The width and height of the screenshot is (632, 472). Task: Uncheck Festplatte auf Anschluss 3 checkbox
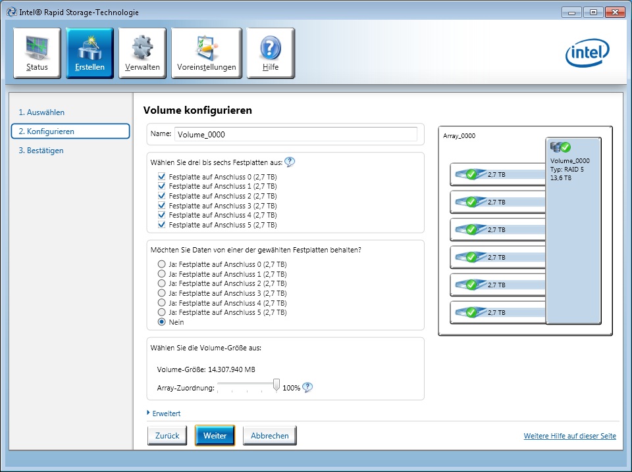tap(162, 206)
